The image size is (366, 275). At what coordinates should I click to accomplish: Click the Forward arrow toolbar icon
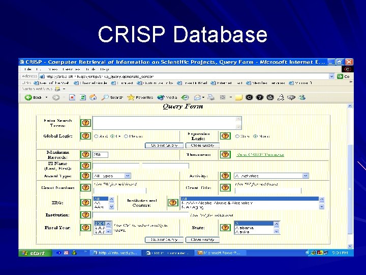point(56,97)
